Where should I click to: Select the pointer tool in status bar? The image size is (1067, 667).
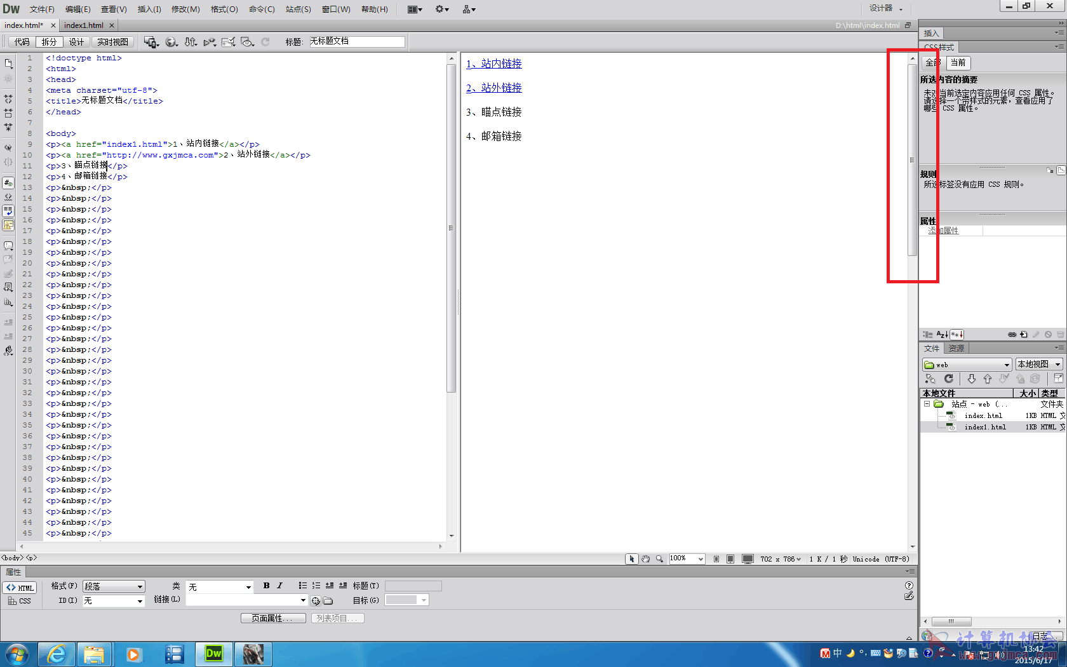click(x=631, y=559)
